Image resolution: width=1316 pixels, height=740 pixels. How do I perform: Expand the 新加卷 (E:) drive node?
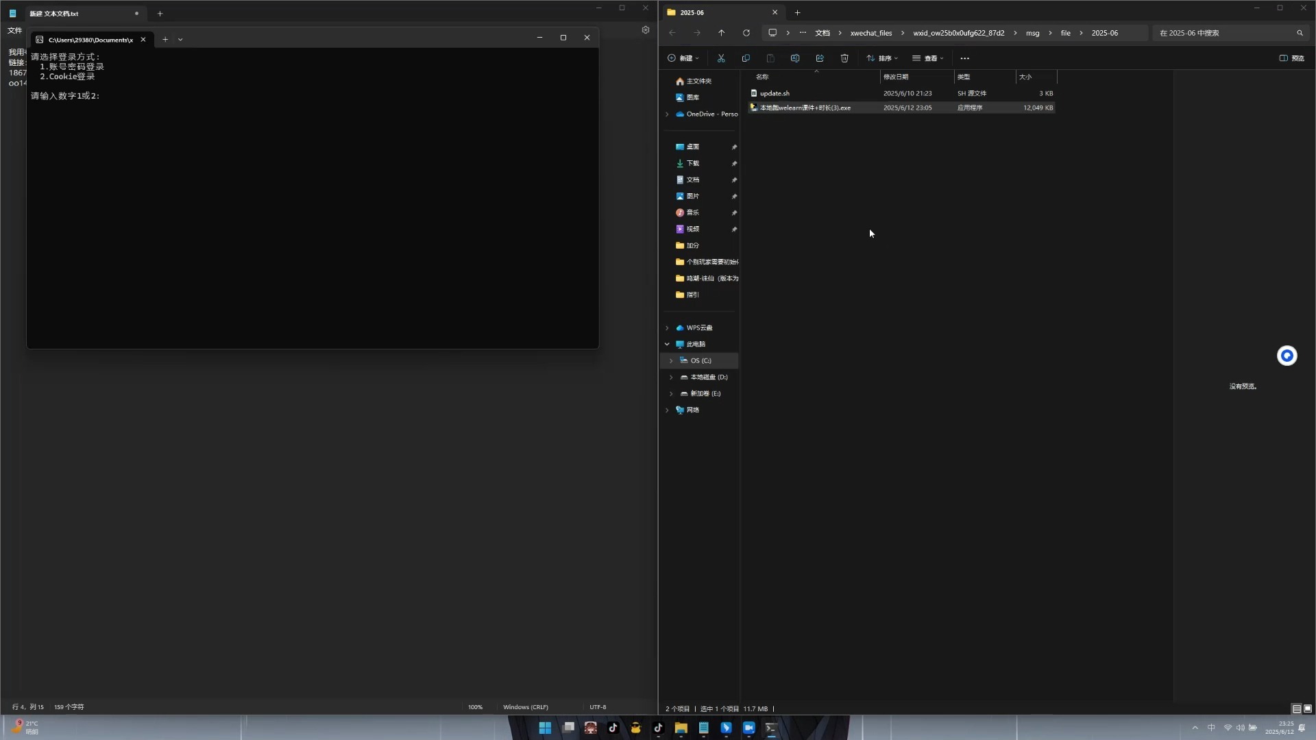coord(671,394)
